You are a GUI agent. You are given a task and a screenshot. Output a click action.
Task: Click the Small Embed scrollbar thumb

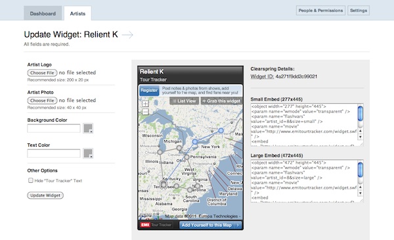tap(361, 114)
